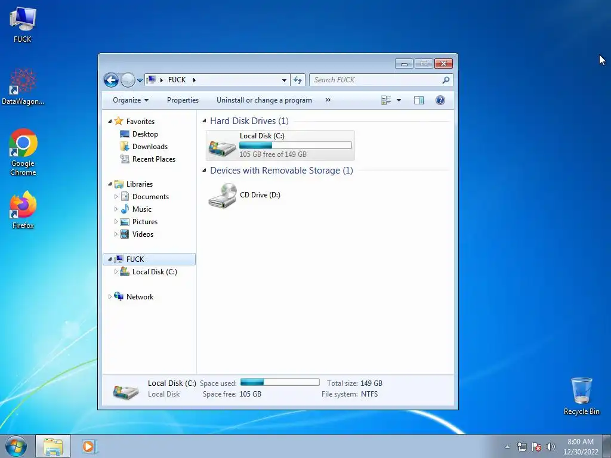
Task: Expand the Videos library arrow
Action: pyautogui.click(x=116, y=234)
